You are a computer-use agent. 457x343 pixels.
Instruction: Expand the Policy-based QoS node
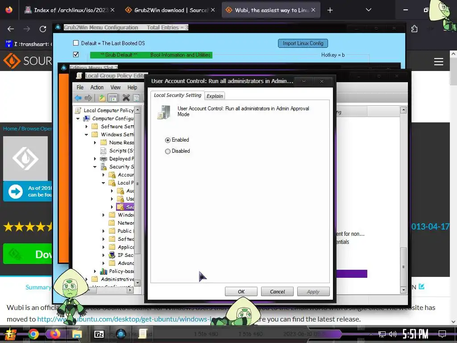95,271
